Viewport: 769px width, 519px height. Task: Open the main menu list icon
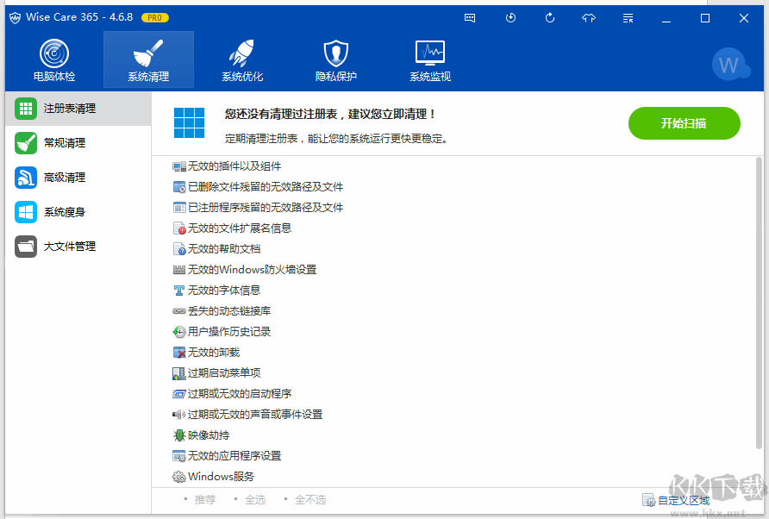627,17
